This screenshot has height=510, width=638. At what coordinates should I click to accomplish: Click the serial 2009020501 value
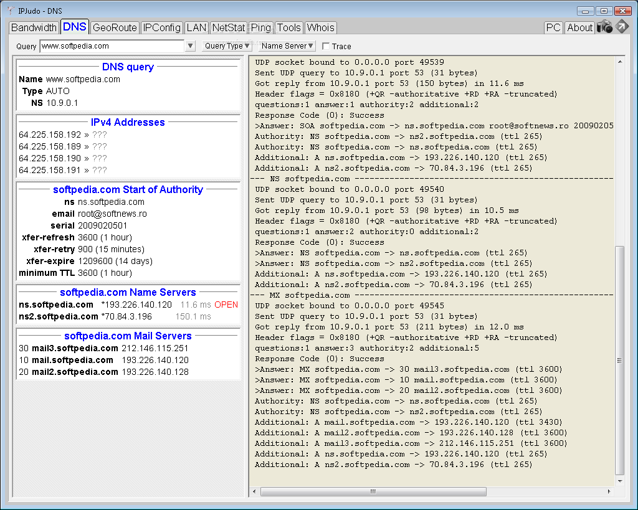click(103, 225)
